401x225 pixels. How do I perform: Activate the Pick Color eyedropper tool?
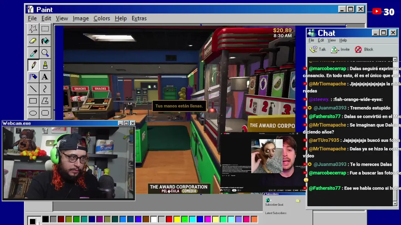pyautogui.click(x=33, y=53)
